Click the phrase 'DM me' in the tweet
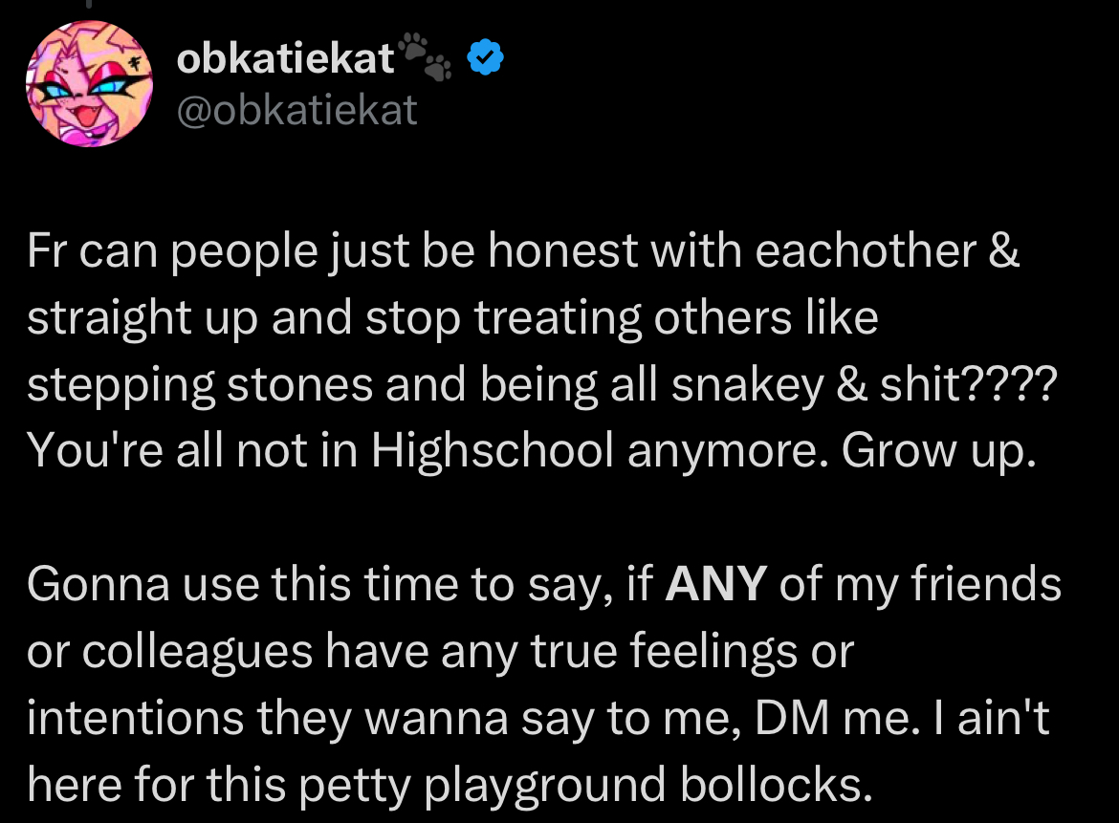1119x823 pixels. 832,718
